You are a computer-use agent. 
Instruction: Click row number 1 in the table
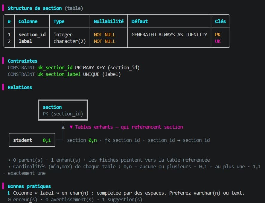(x=9, y=35)
